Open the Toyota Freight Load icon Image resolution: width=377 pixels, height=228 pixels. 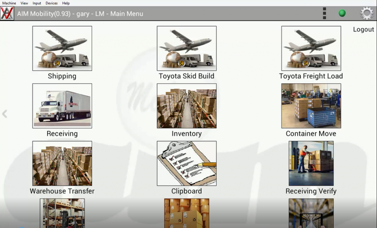coord(311,48)
